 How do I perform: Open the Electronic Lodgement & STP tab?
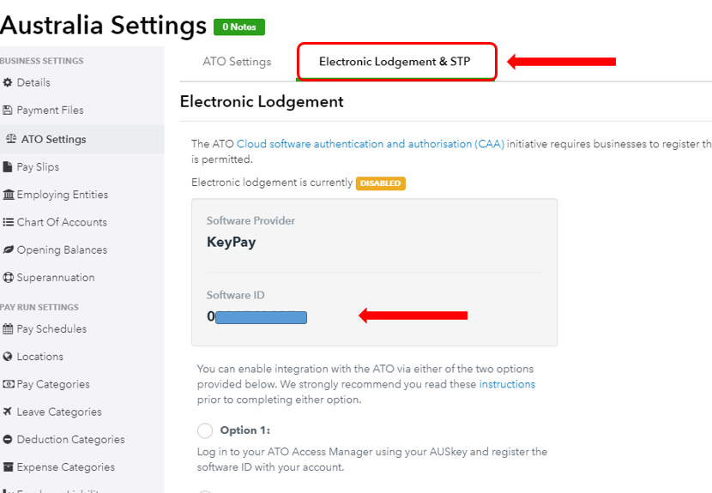(395, 62)
